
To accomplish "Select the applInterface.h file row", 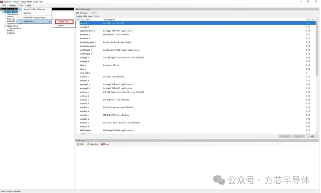I will [198, 31].
